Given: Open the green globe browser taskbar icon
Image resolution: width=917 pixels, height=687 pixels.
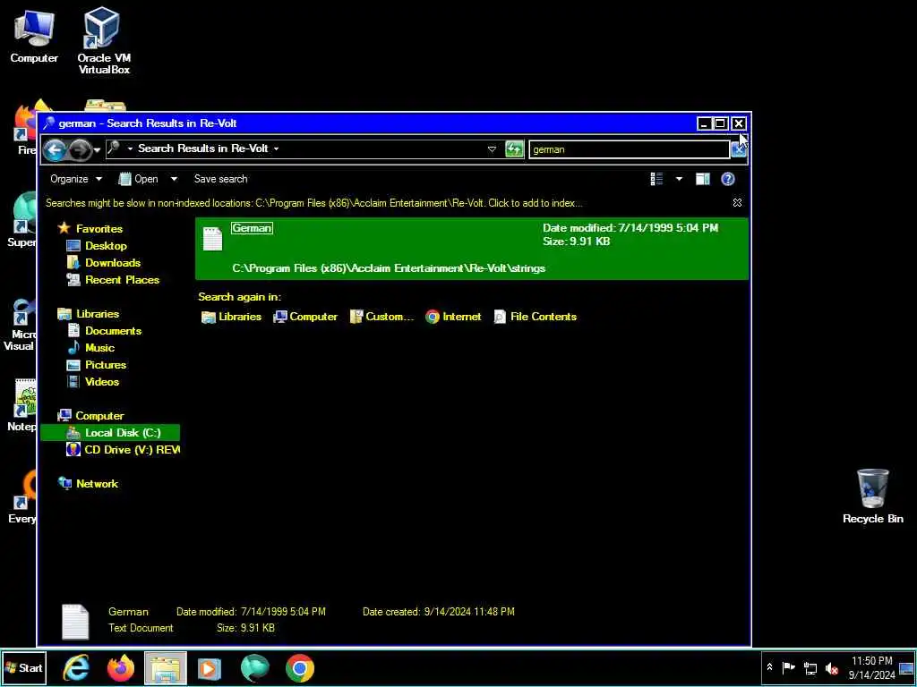Looking at the screenshot, I should coord(254,668).
